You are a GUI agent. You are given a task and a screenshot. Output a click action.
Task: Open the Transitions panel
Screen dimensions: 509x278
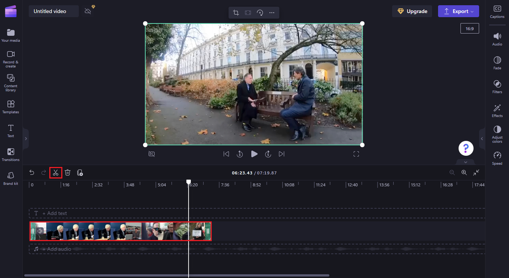click(x=11, y=154)
